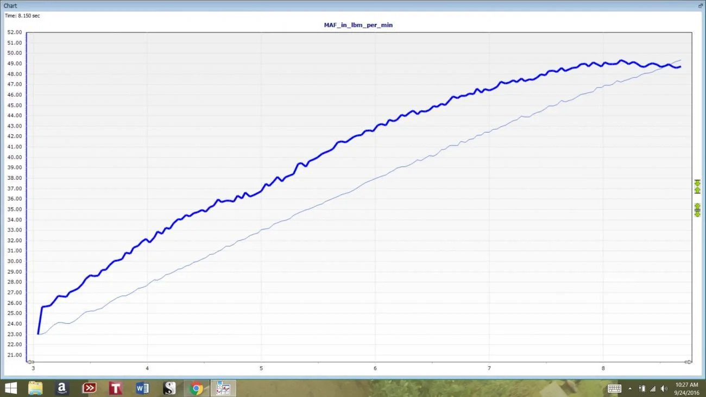Open the Amazon app on taskbar
706x397 pixels.
pyautogui.click(x=62, y=388)
